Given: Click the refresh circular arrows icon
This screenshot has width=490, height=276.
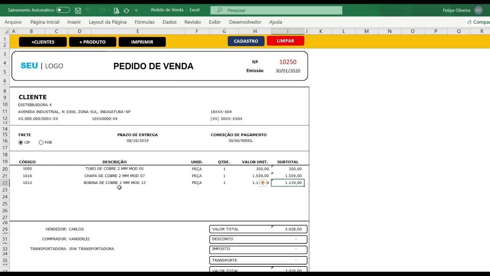Looking at the screenshot, I should click(126, 10).
